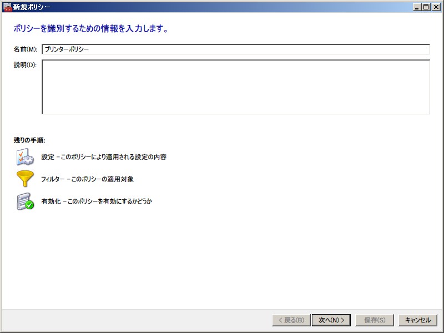Click the grayed-out 保存(S) button
Image resolution: width=444 pixels, height=333 pixels.
[375, 320]
